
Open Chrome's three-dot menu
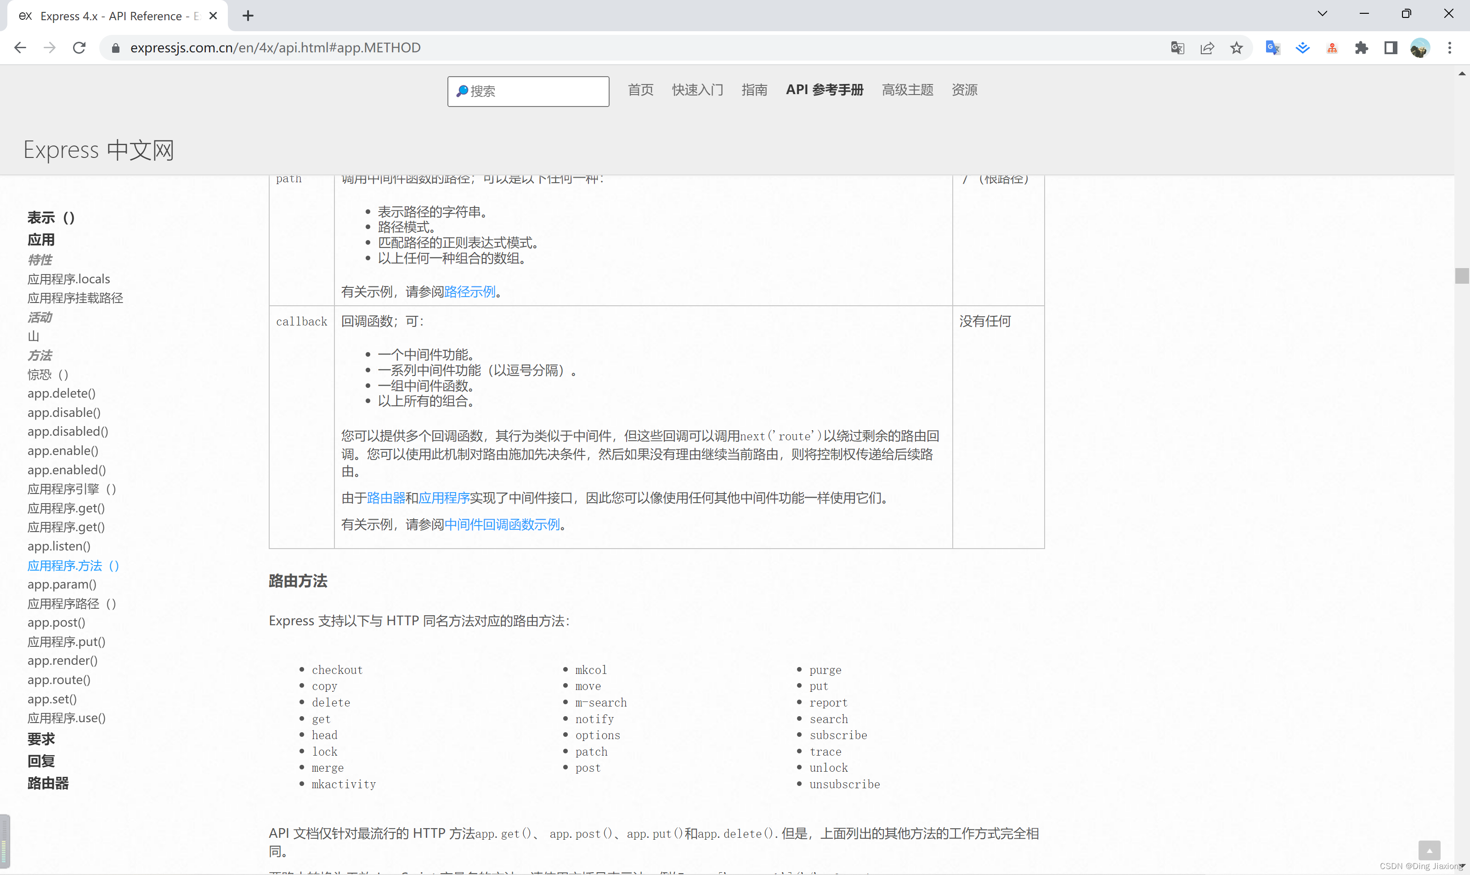(1450, 48)
